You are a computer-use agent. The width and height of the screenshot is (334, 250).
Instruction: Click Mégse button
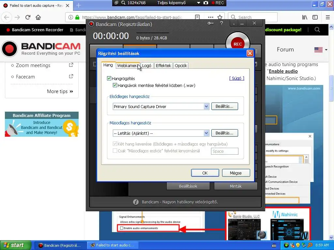coord(236,173)
